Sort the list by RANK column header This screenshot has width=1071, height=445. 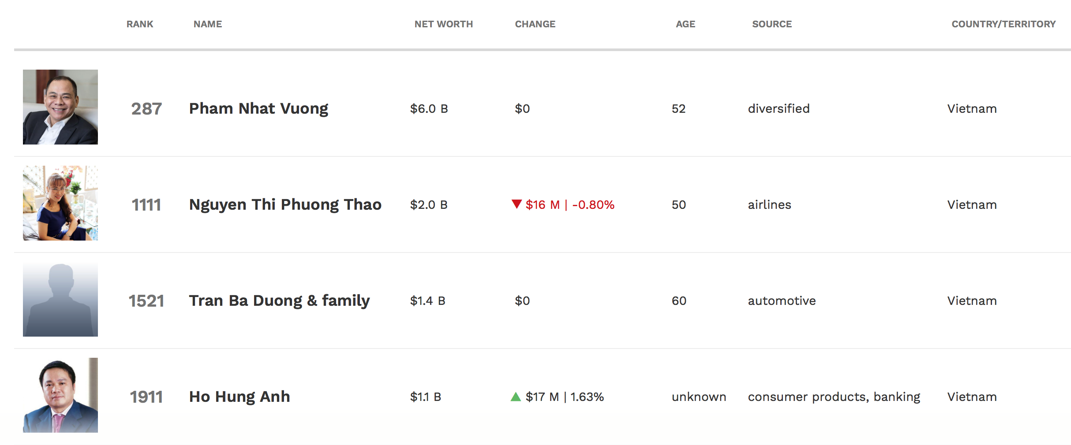pos(140,24)
